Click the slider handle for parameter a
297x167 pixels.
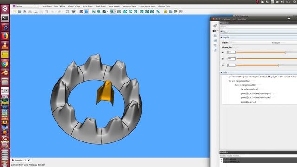pyautogui.click(x=286, y=52)
